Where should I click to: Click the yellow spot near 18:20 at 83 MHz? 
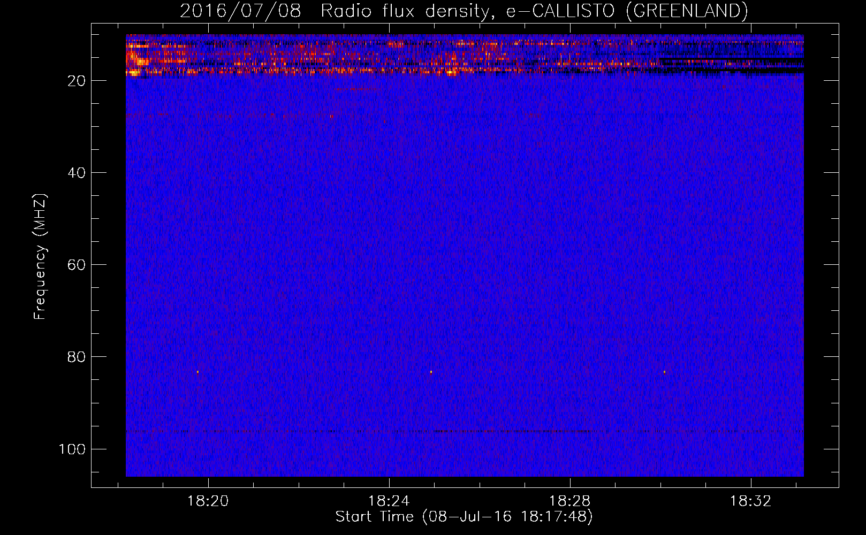pos(197,372)
